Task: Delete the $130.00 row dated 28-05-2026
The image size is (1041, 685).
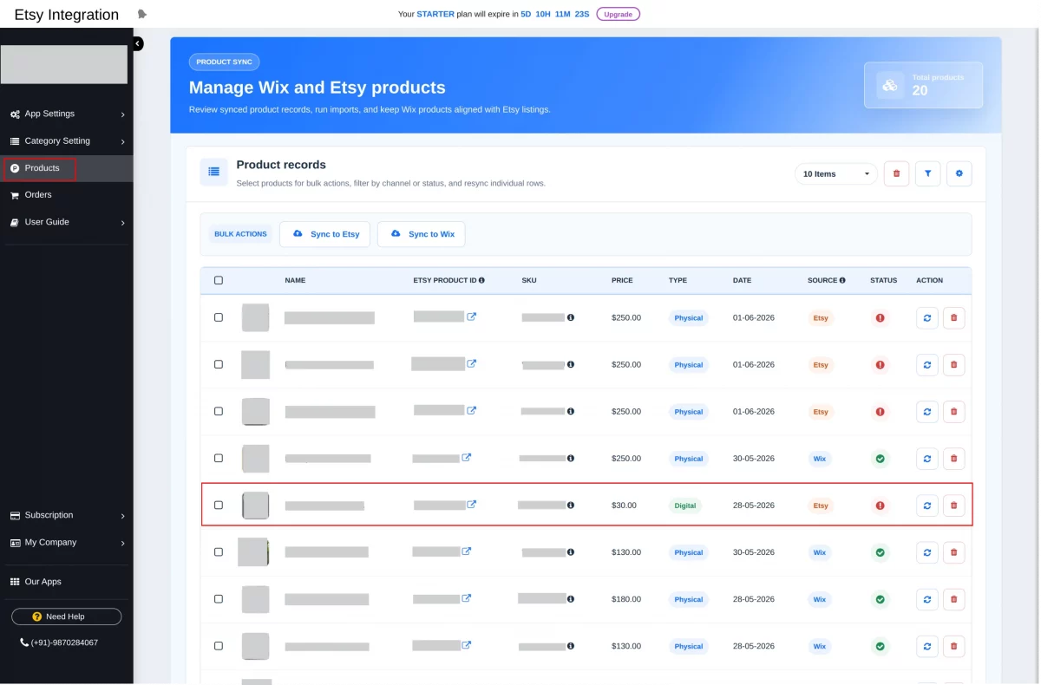Action: (953, 646)
